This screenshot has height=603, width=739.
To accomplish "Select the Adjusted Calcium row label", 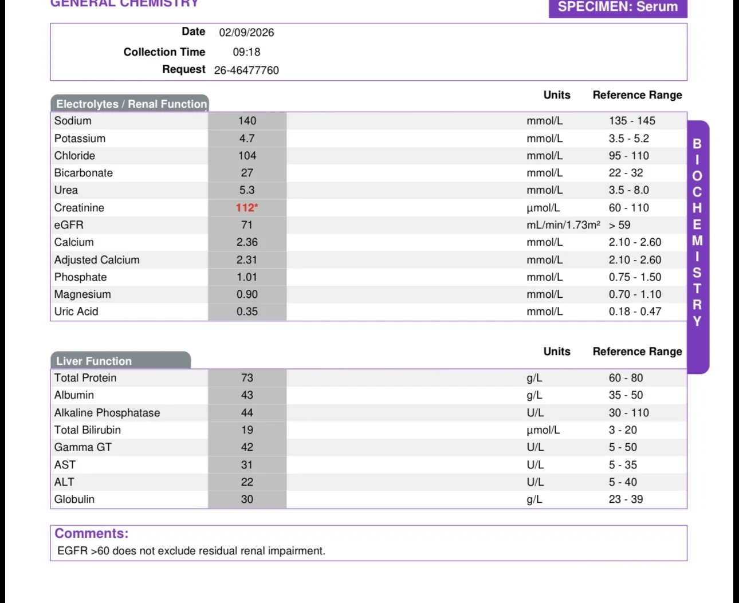I will [97, 260].
